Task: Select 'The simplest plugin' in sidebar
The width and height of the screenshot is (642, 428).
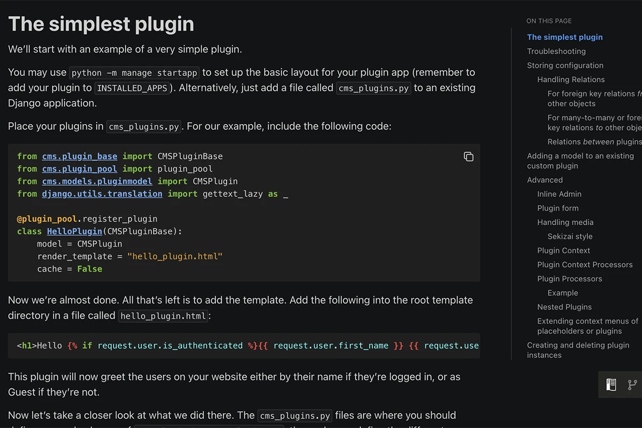Action: pos(564,37)
